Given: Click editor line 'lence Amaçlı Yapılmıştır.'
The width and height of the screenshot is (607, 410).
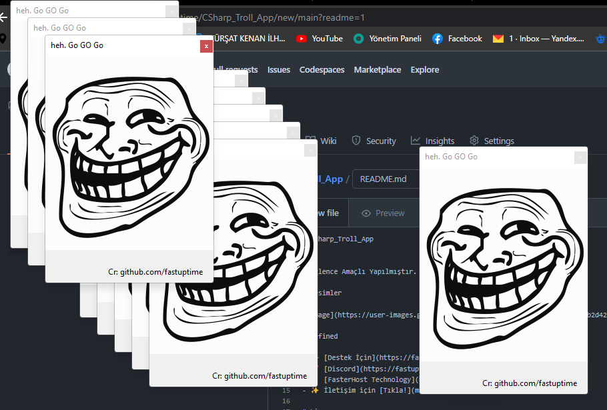Looking at the screenshot, I should pyautogui.click(x=367, y=271).
